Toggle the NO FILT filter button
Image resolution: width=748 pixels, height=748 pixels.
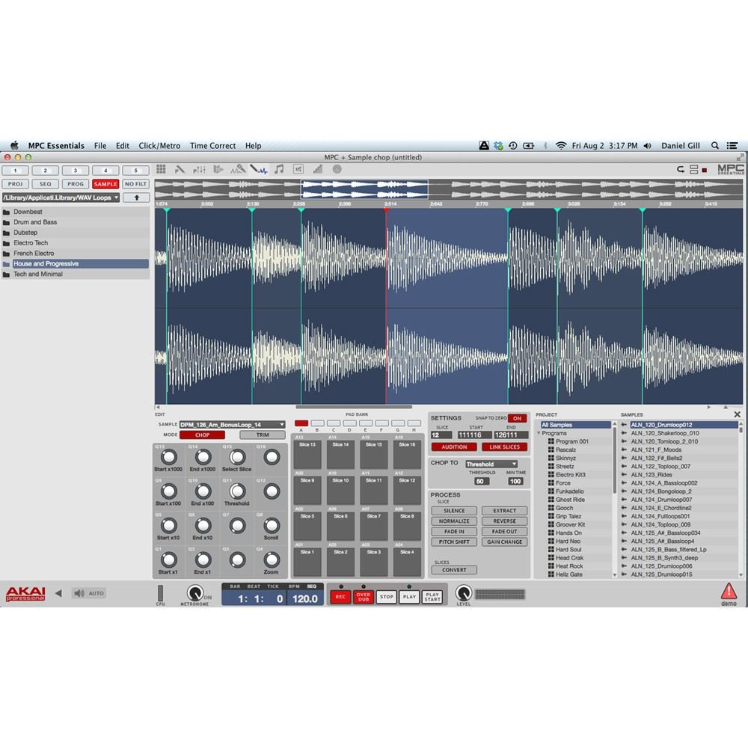coord(135,184)
